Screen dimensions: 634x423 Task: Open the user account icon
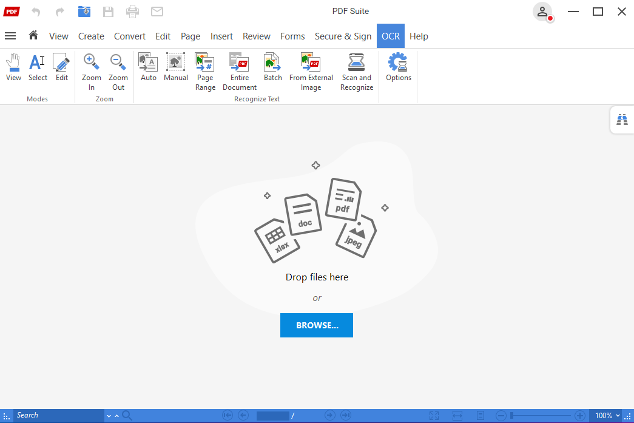(x=542, y=12)
